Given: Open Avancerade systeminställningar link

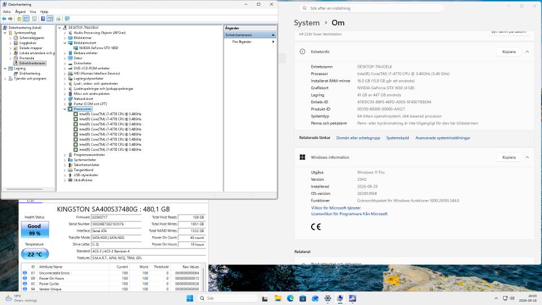Looking at the screenshot, I should tap(443, 138).
